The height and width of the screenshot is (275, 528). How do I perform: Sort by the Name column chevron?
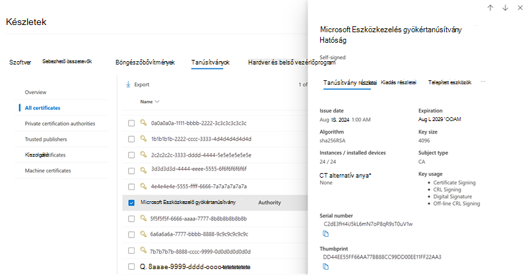[157, 101]
